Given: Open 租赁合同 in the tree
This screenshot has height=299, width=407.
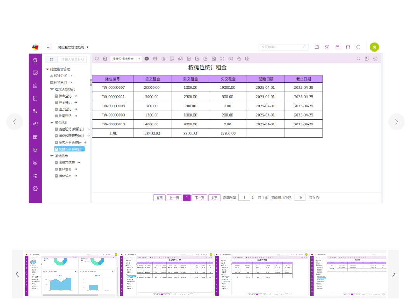Looking at the screenshot, I should click(x=60, y=82).
